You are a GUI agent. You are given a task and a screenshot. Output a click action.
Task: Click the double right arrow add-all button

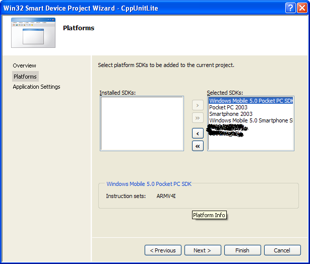tap(198, 118)
